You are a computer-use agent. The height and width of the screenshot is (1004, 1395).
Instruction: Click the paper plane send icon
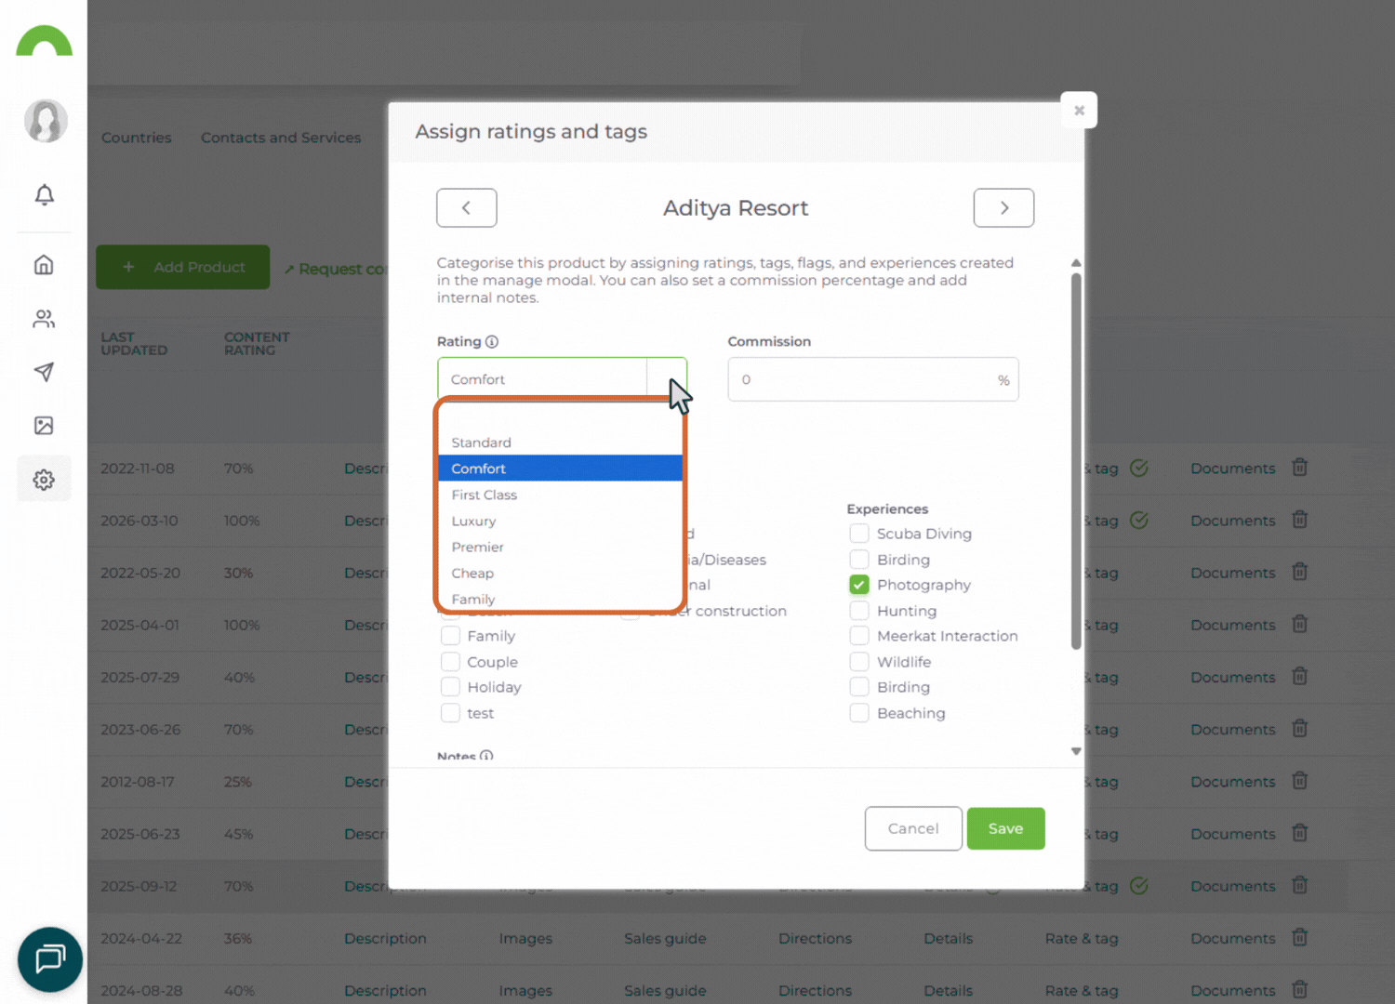(44, 372)
